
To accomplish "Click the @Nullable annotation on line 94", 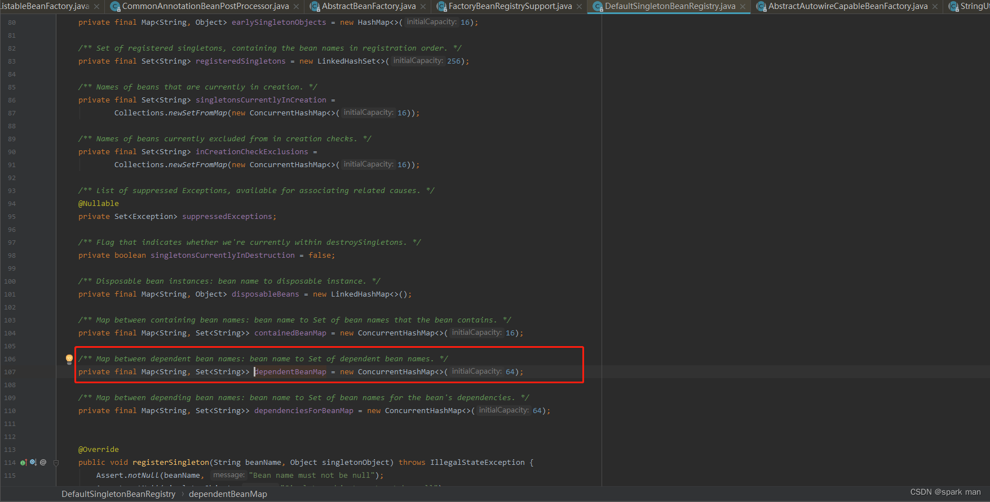I will (x=99, y=204).
